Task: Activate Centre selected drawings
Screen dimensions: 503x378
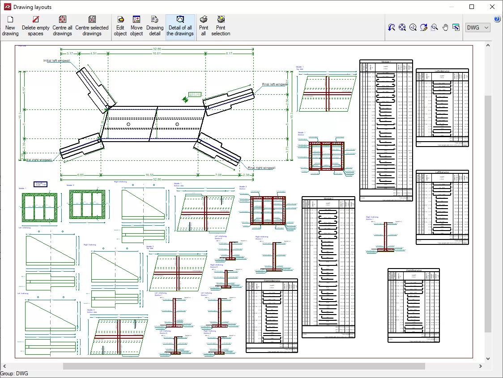Action: 92,27
